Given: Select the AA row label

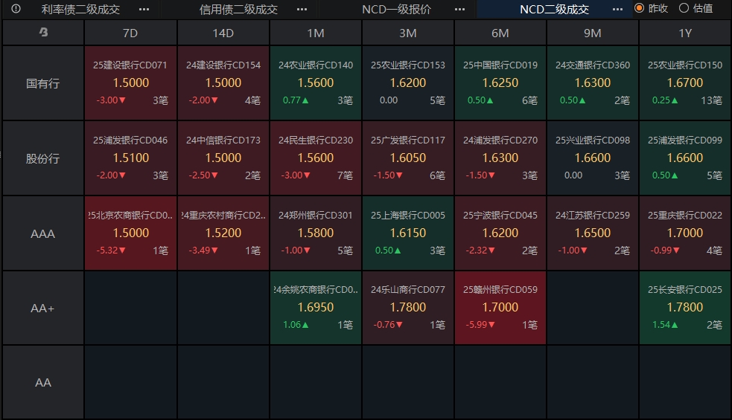Looking at the screenshot, I should point(43,382).
